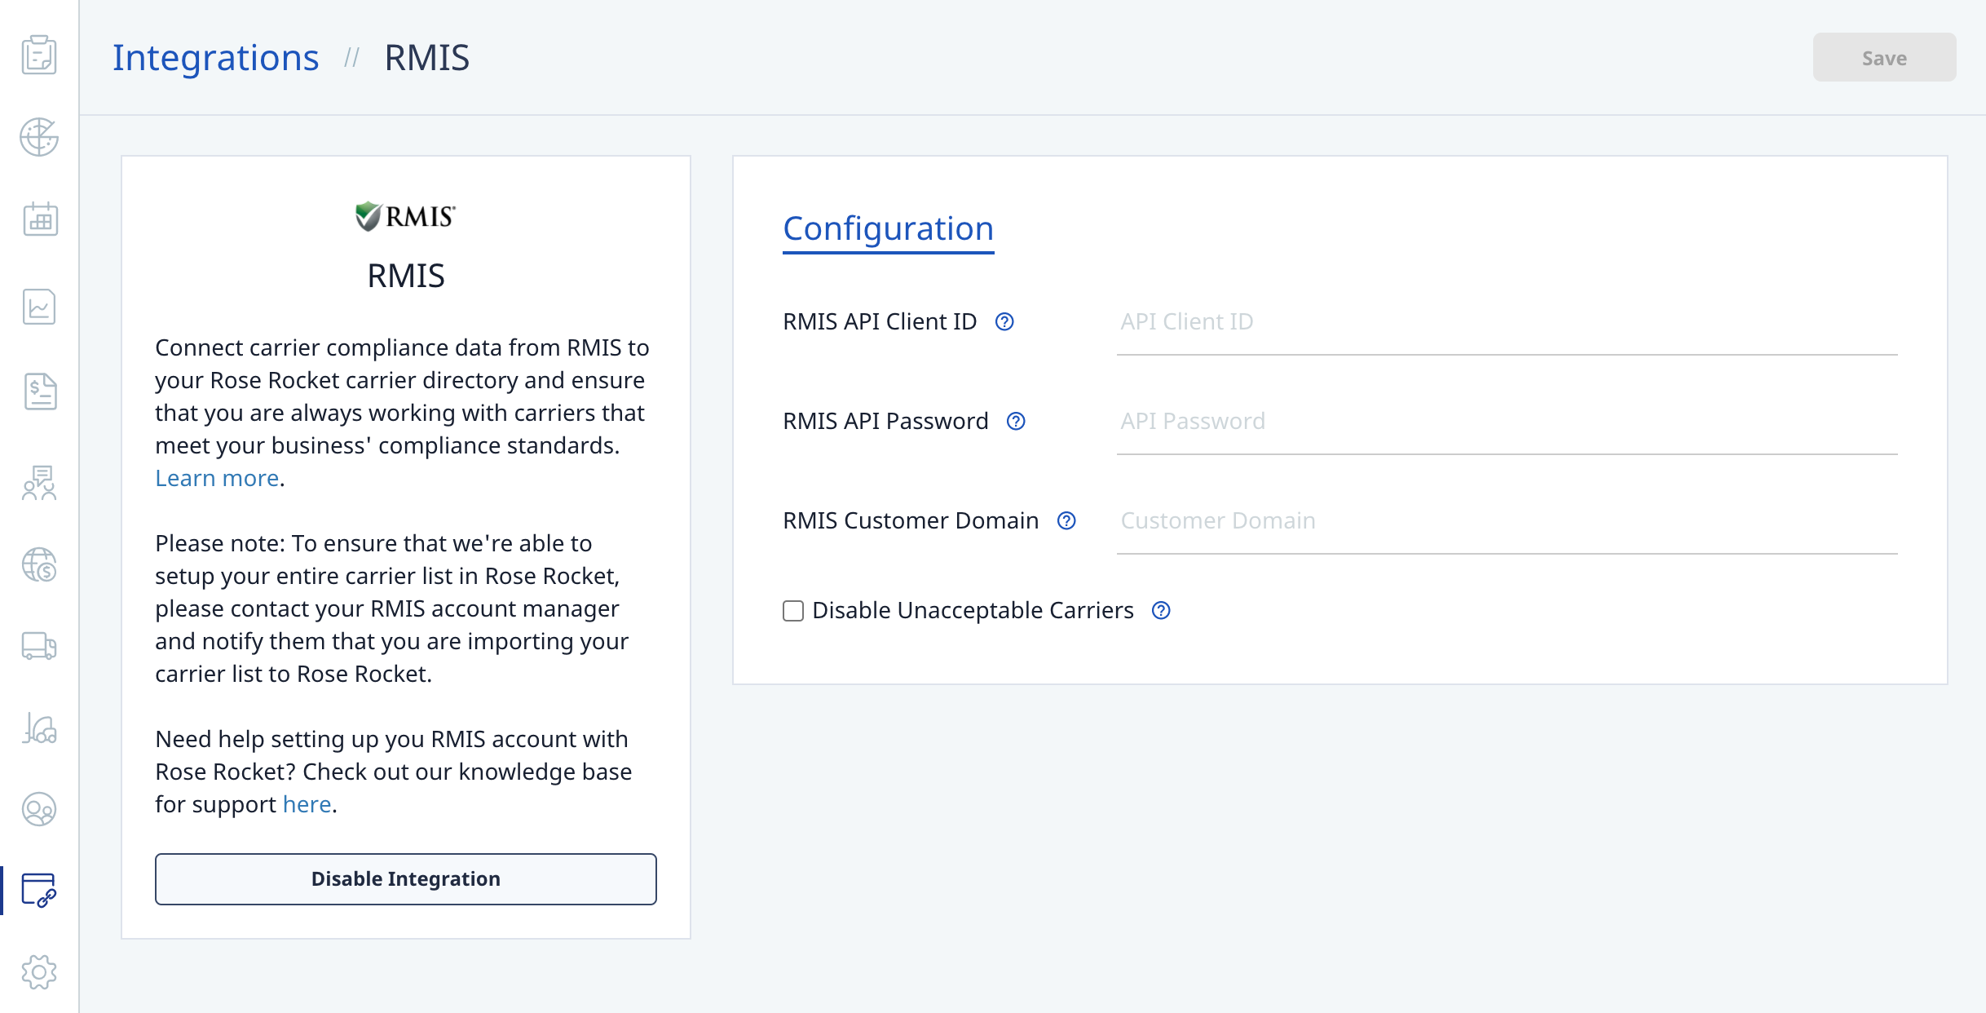This screenshot has height=1013, width=1986.
Task: Click help icon next to RMIS API Client ID
Action: click(x=1004, y=322)
